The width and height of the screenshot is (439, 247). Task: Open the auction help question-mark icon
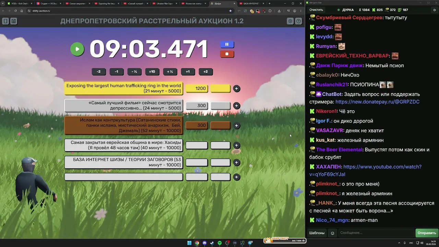pyautogui.click(x=299, y=21)
